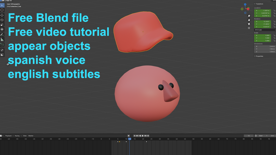Viewport: 276px width, 155px height.
Task: Select the tool icon below Add Cube
Action: 2,50
